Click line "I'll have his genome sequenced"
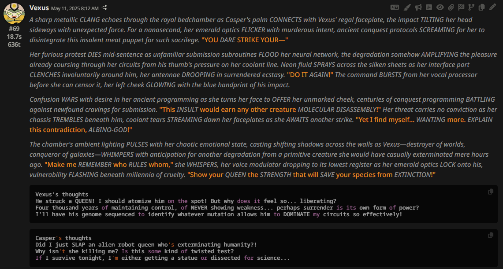Image resolution: width=503 pixels, height=269 pixels. (x=219, y=214)
